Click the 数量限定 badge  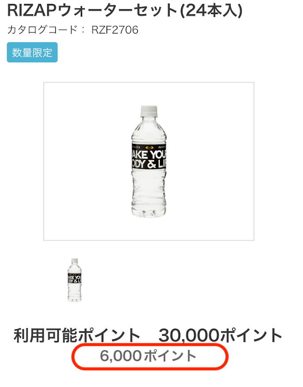point(32,52)
